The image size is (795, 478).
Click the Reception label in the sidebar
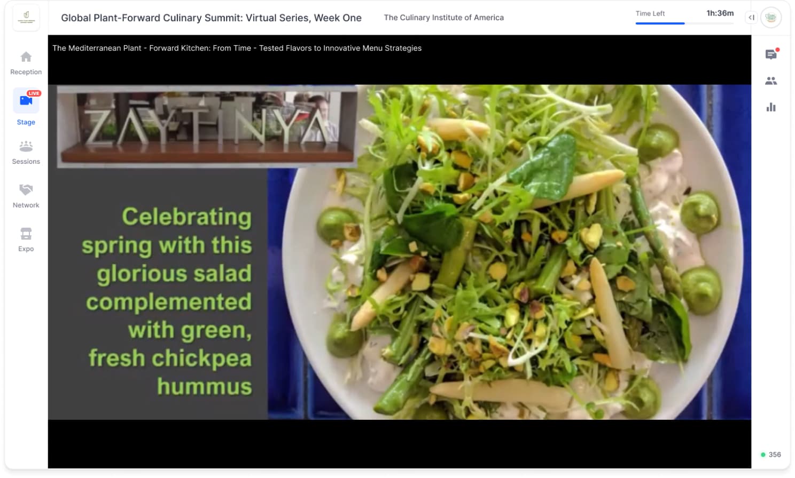(x=26, y=72)
